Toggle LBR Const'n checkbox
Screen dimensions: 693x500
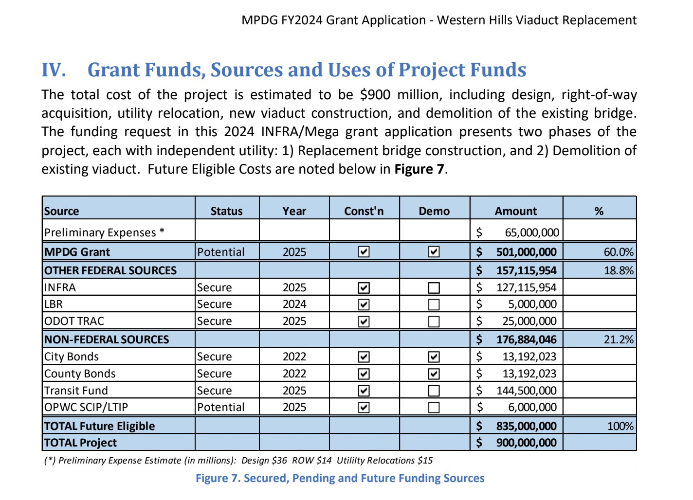pos(364,304)
